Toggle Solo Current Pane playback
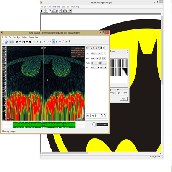This screenshot has height=172, width=172. pyautogui.click(x=41, y=42)
